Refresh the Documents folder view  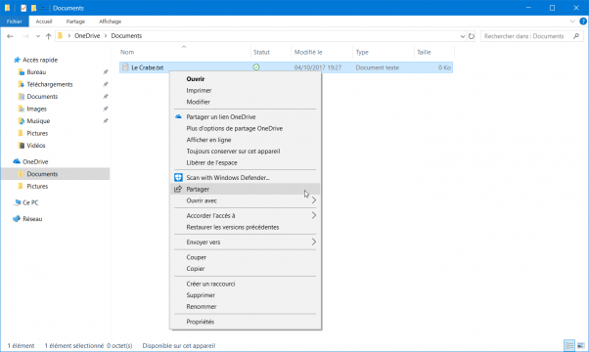pos(472,36)
